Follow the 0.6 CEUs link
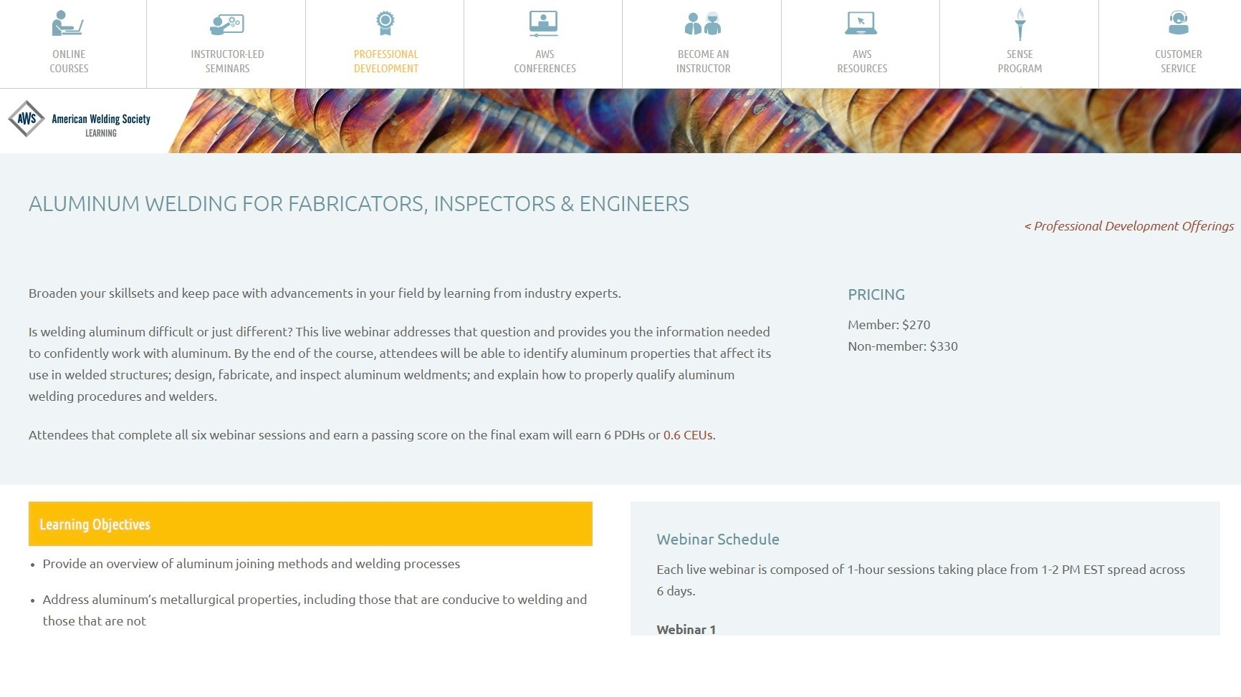 click(x=688, y=435)
